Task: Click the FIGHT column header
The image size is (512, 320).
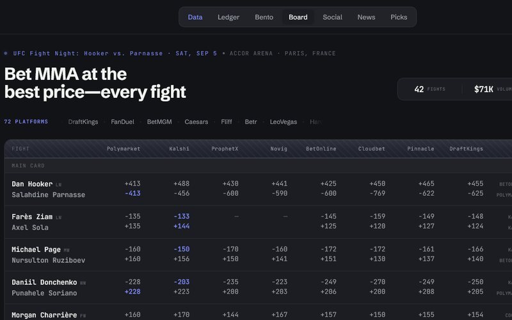Action: pos(20,149)
